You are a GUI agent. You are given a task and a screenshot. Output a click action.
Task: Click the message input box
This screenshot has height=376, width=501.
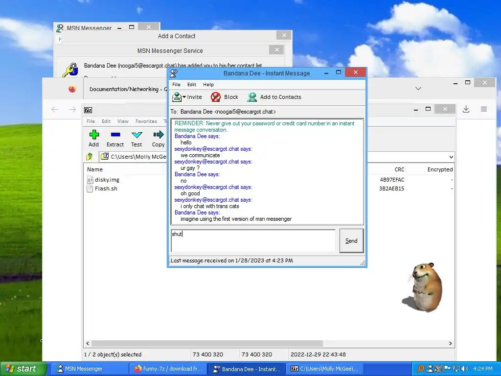point(253,241)
